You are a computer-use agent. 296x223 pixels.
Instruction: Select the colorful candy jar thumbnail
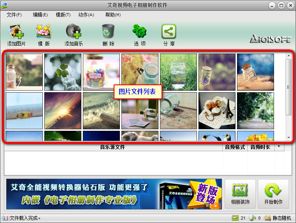(101, 72)
